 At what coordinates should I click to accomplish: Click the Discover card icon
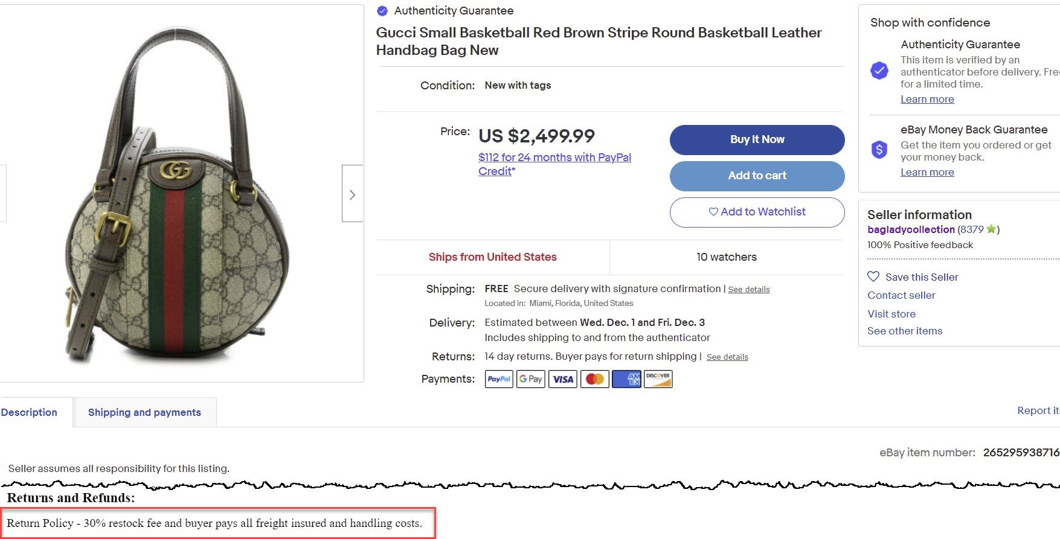pos(658,379)
